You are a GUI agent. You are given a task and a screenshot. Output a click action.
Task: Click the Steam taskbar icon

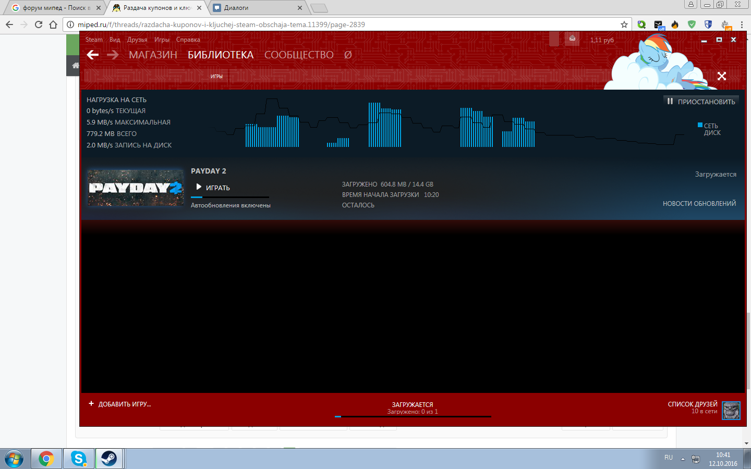coord(109,459)
